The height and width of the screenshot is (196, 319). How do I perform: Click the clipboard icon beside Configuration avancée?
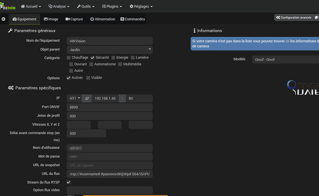317,18
